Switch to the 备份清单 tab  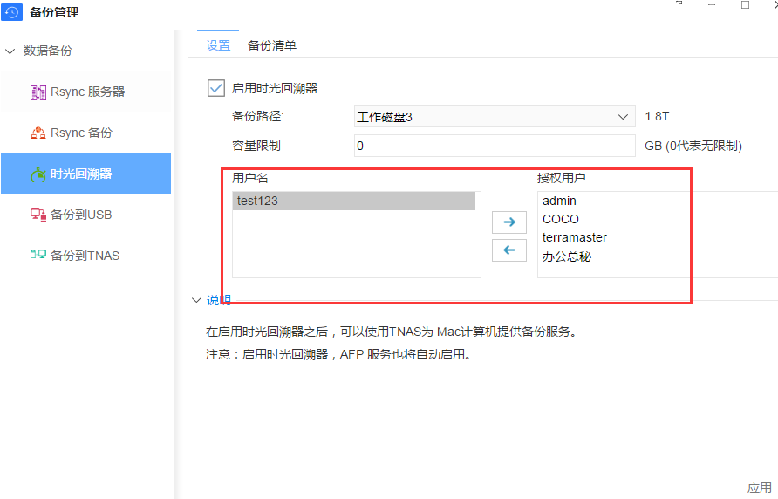[272, 45]
